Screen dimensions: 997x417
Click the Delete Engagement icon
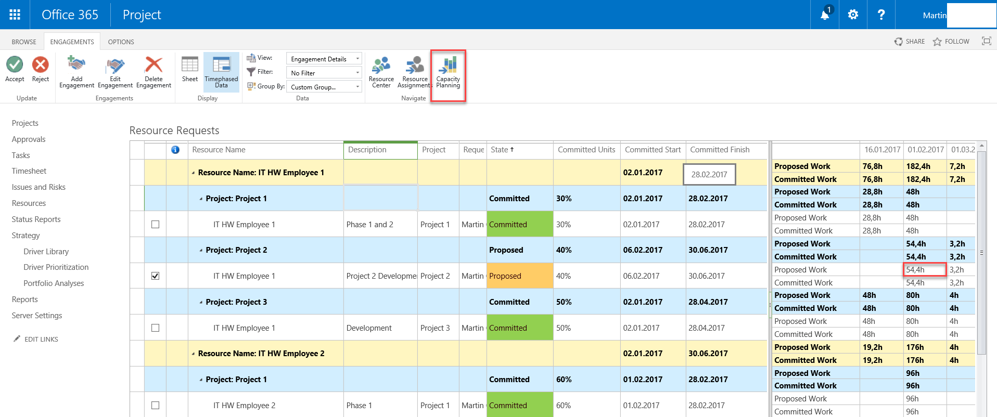(154, 65)
